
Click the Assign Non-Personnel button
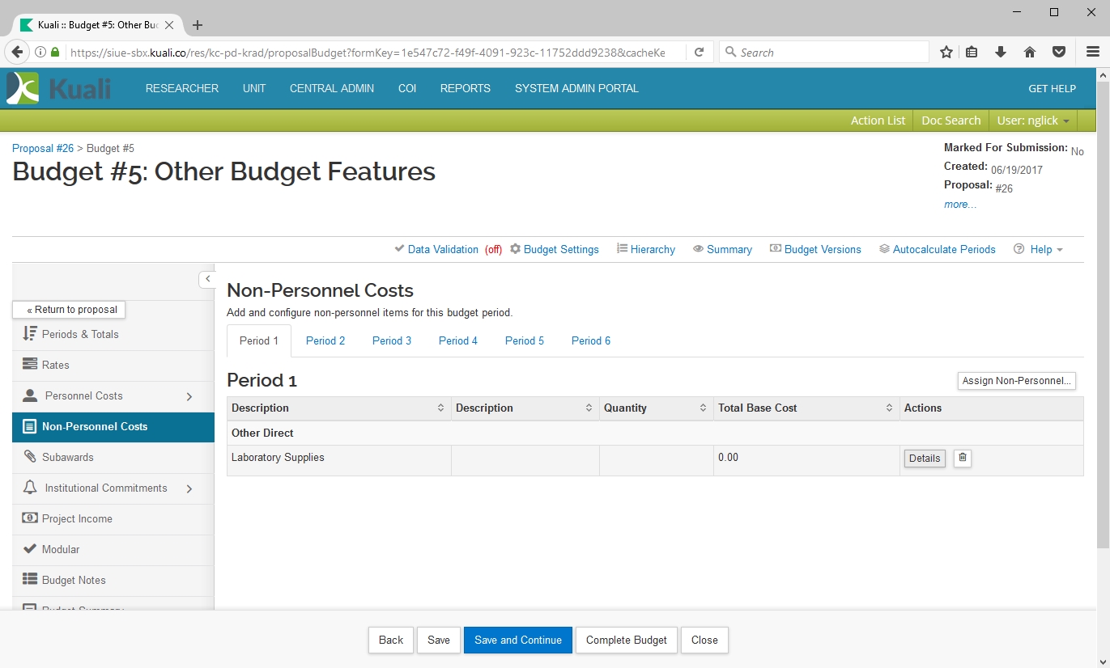pos(1016,381)
